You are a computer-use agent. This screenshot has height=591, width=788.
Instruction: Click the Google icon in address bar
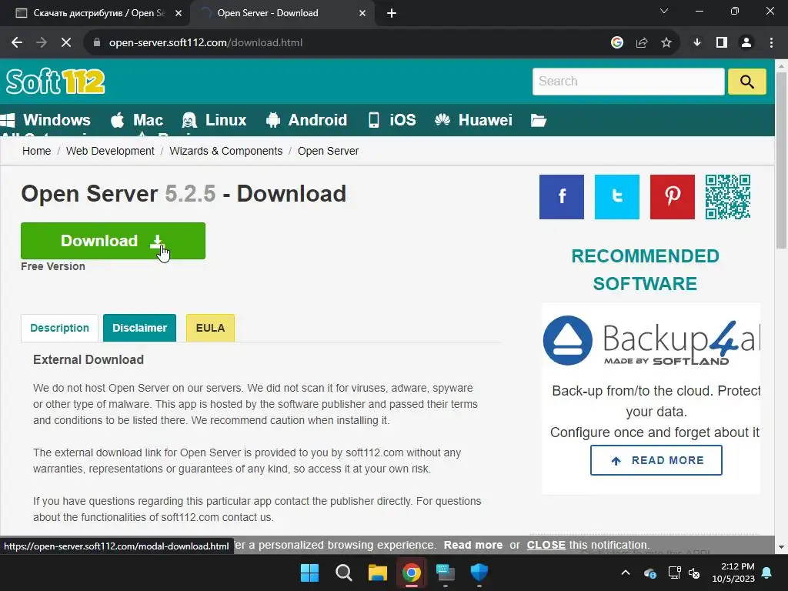(617, 43)
